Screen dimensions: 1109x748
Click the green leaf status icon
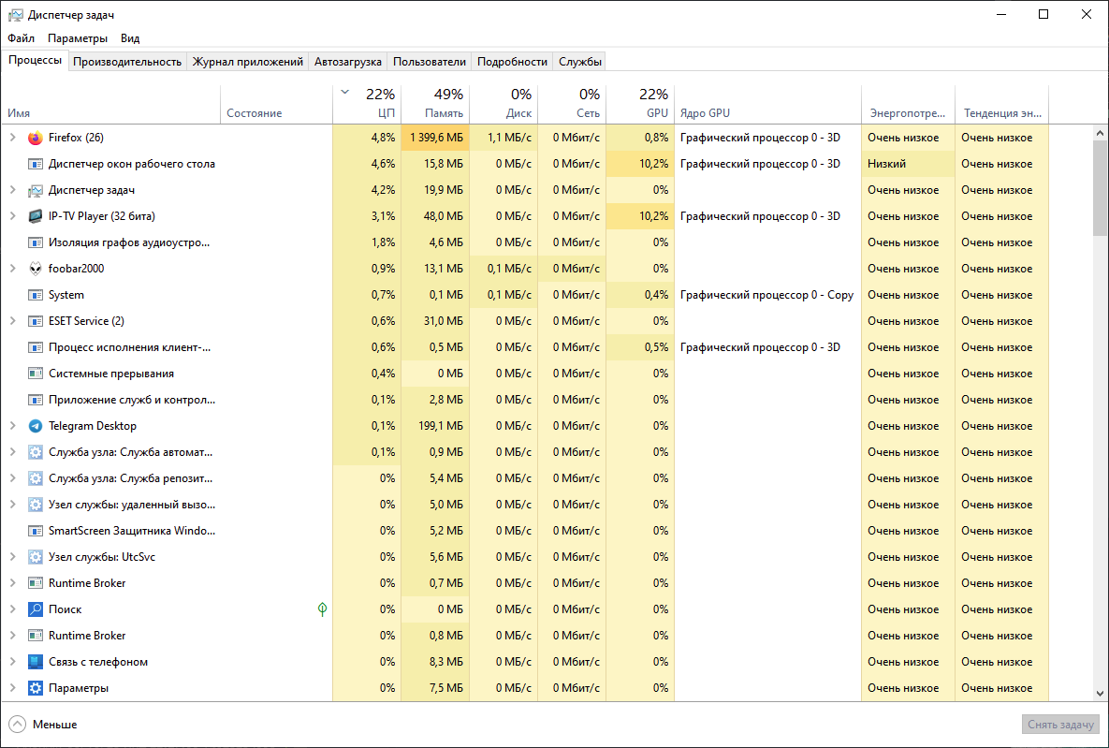tap(323, 609)
